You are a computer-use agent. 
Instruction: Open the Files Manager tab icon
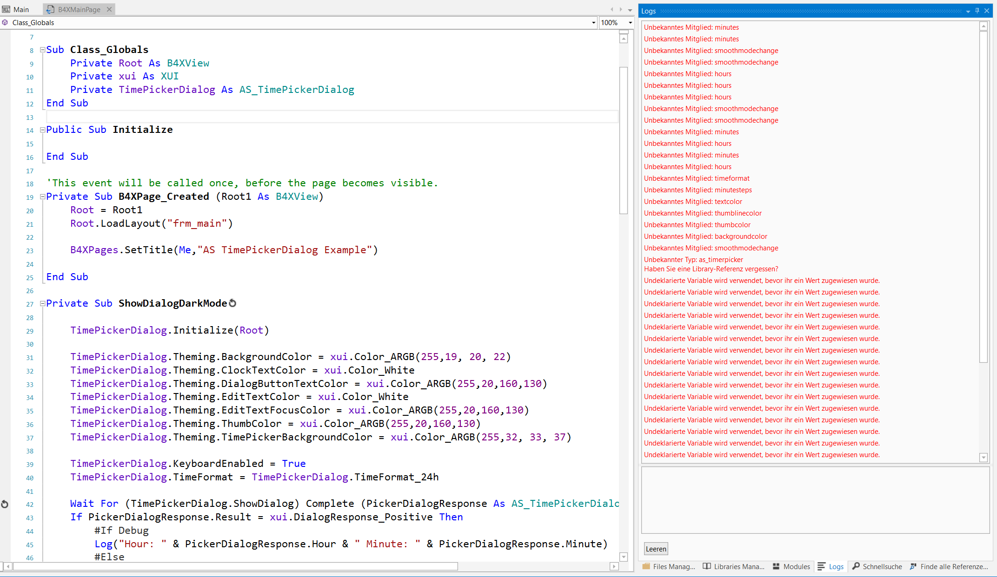[646, 566]
